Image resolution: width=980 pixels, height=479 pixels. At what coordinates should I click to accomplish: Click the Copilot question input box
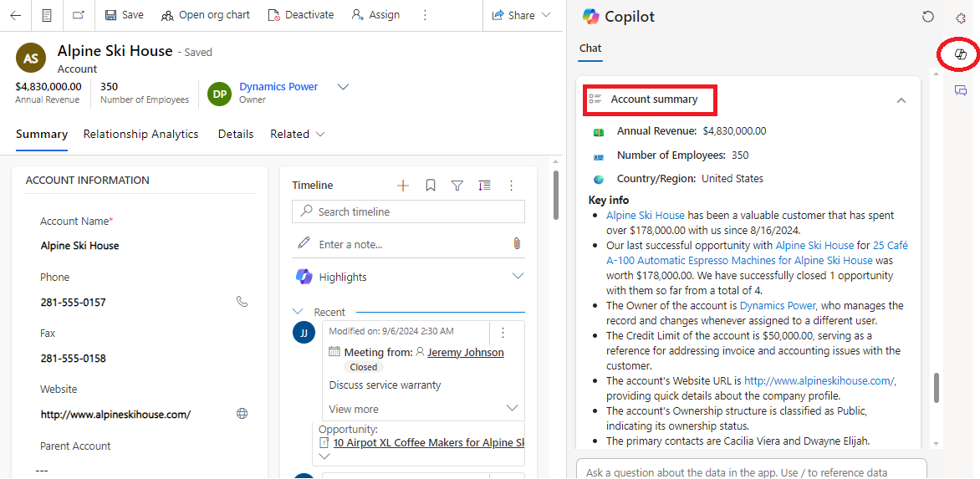point(751,470)
